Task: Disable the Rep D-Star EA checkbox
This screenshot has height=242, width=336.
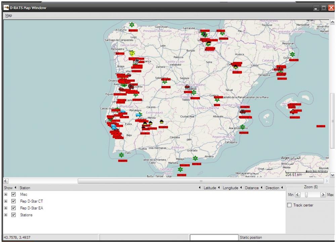Action: point(13,208)
